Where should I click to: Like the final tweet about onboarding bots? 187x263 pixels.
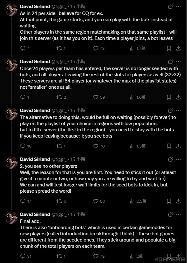click(x=96, y=256)
